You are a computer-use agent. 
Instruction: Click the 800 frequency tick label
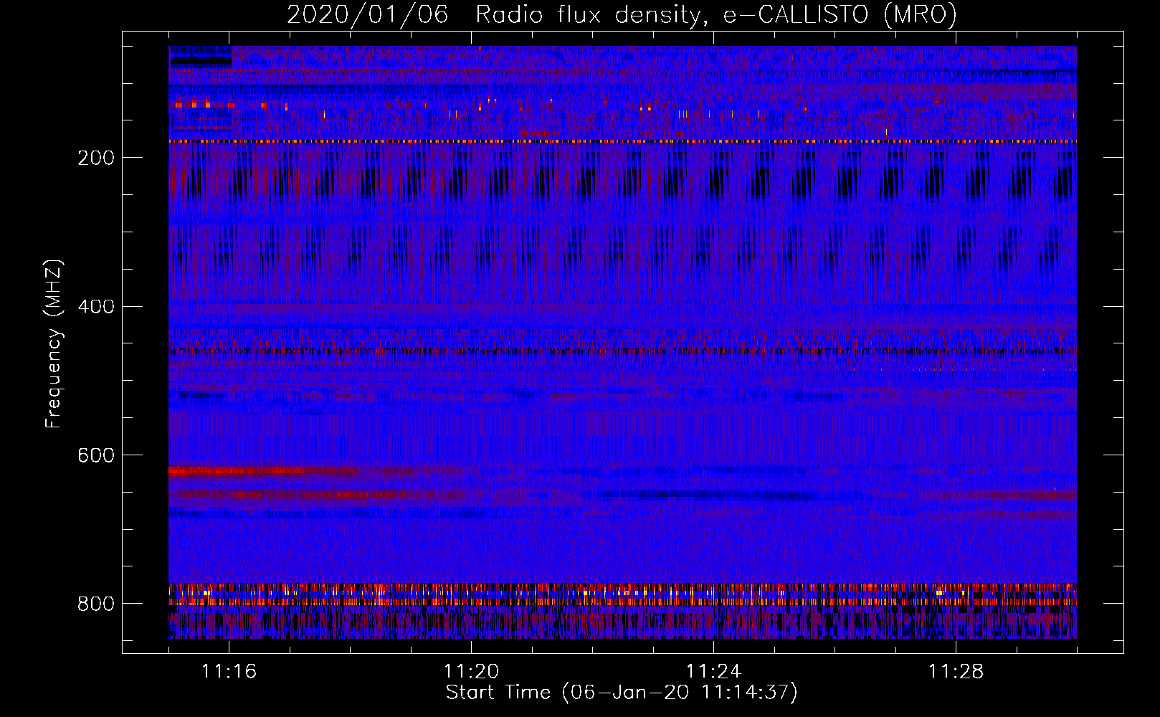pyautogui.click(x=95, y=604)
